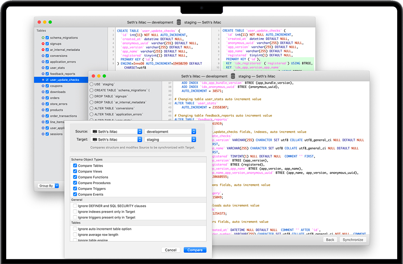
Task: Click the Compare button
Action: pyautogui.click(x=195, y=250)
